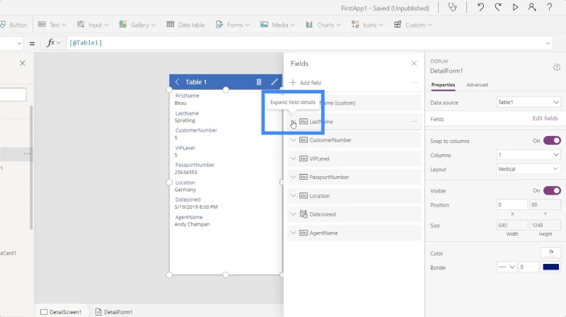Open the Fields panel more options ellipsis
Image resolution: width=566 pixels, height=317 pixels.
(414, 83)
